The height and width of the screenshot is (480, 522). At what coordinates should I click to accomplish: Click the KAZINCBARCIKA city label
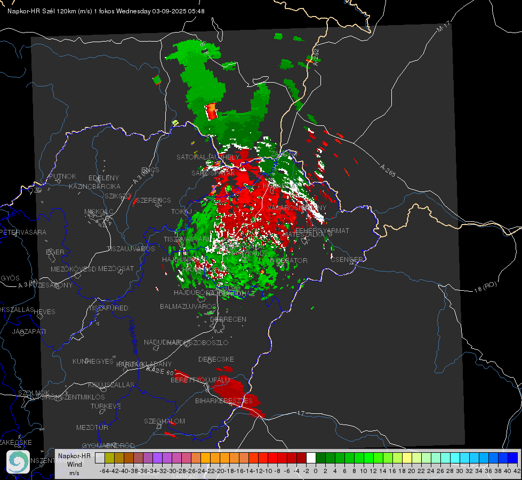pyautogui.click(x=94, y=187)
